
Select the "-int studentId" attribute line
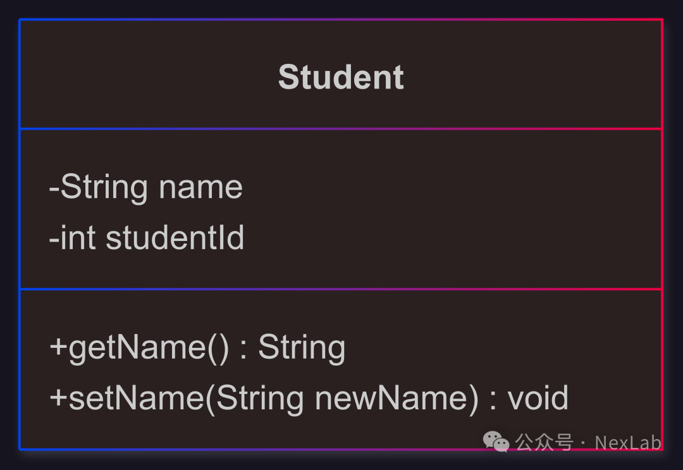point(146,238)
